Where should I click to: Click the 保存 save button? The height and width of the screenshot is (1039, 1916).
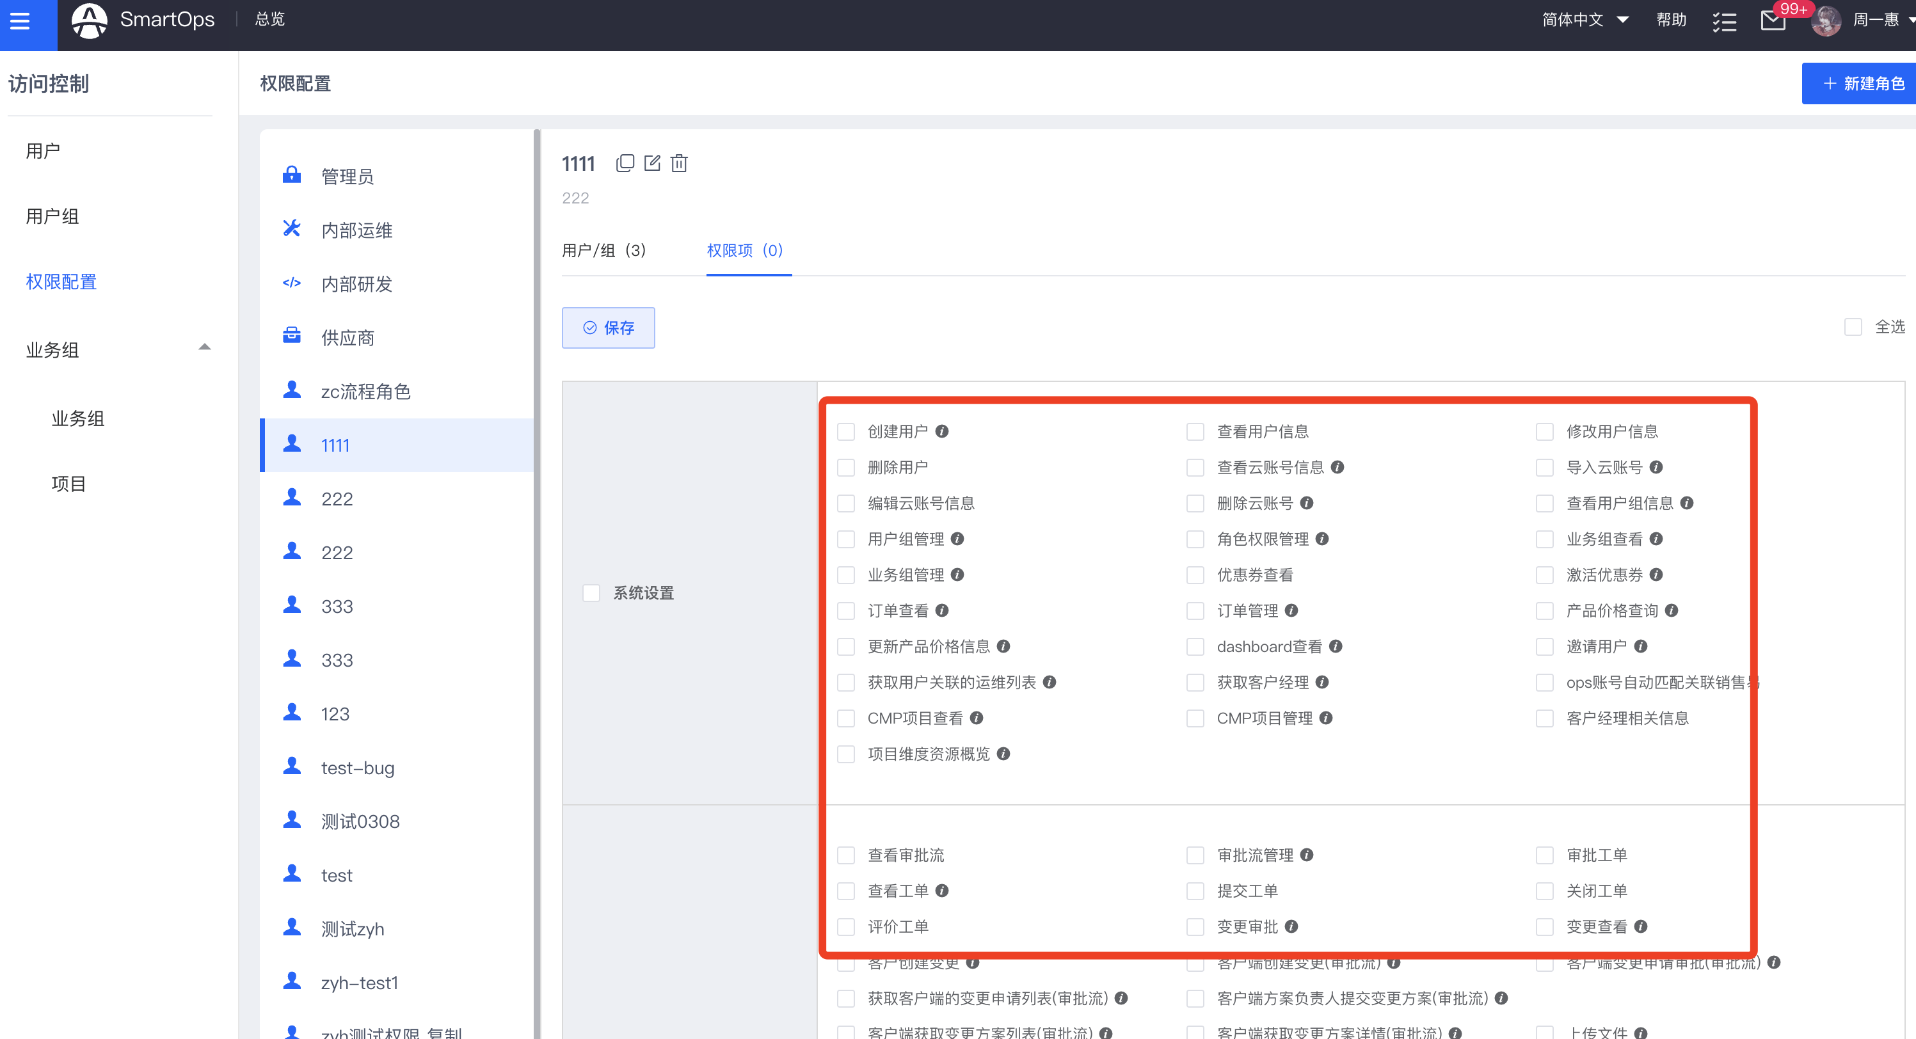pyautogui.click(x=609, y=327)
